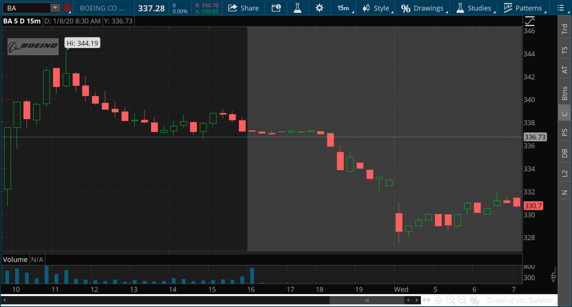
Task: Click the red symbol link clipboard icon
Action: pyautogui.click(x=68, y=8)
